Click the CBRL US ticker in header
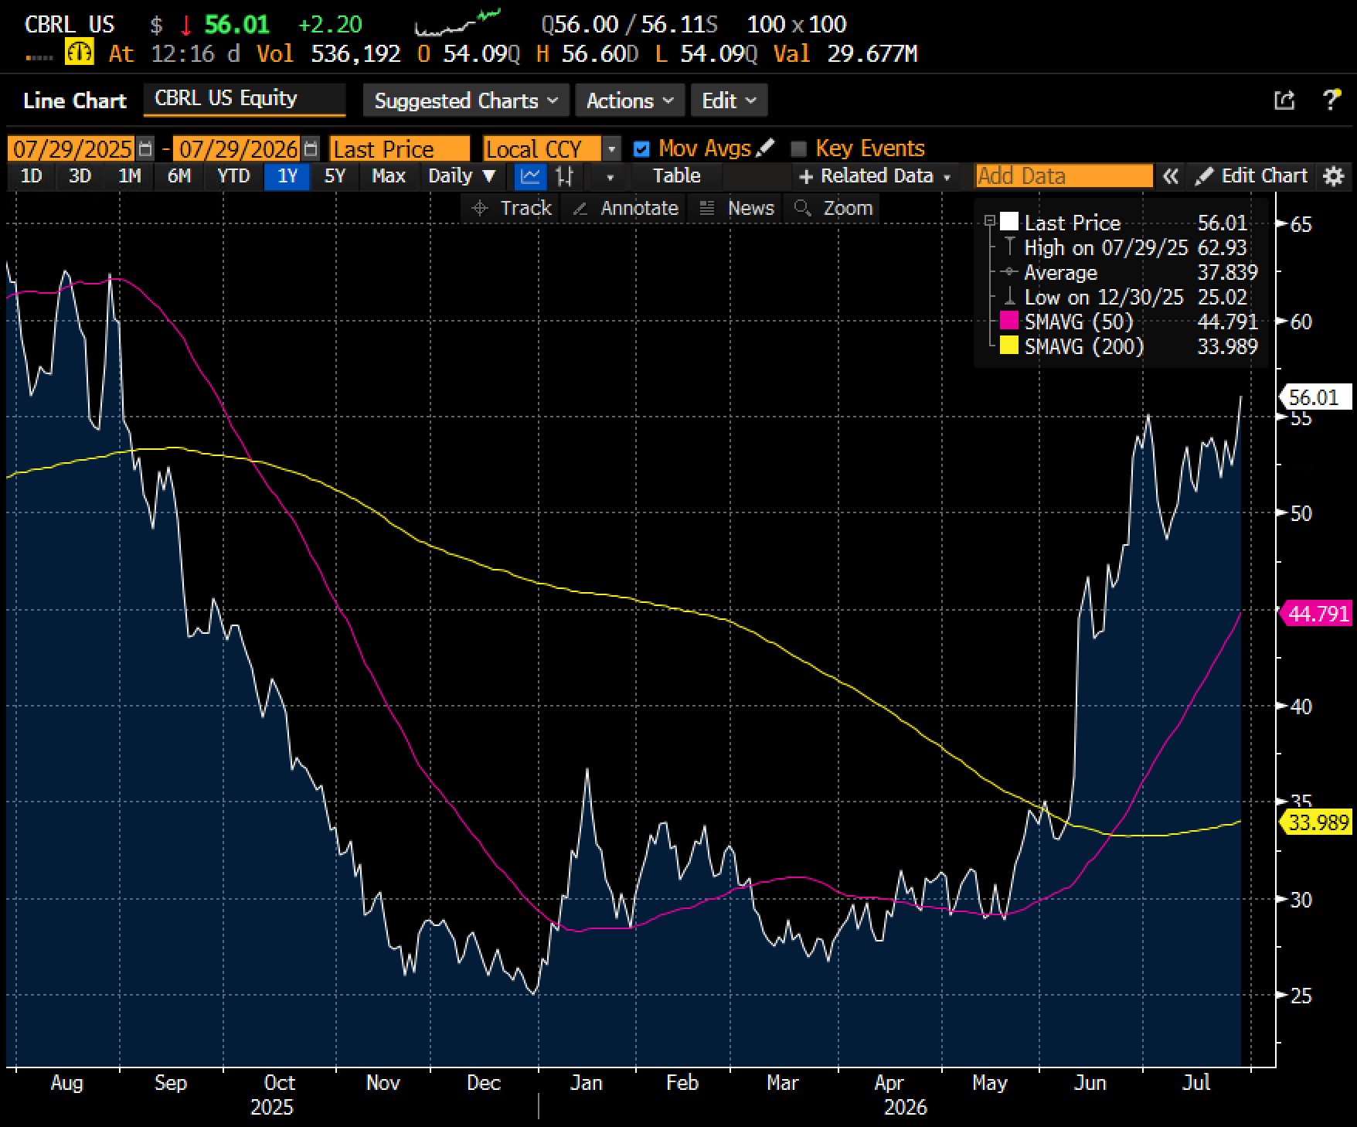The image size is (1357, 1127). coord(70,25)
